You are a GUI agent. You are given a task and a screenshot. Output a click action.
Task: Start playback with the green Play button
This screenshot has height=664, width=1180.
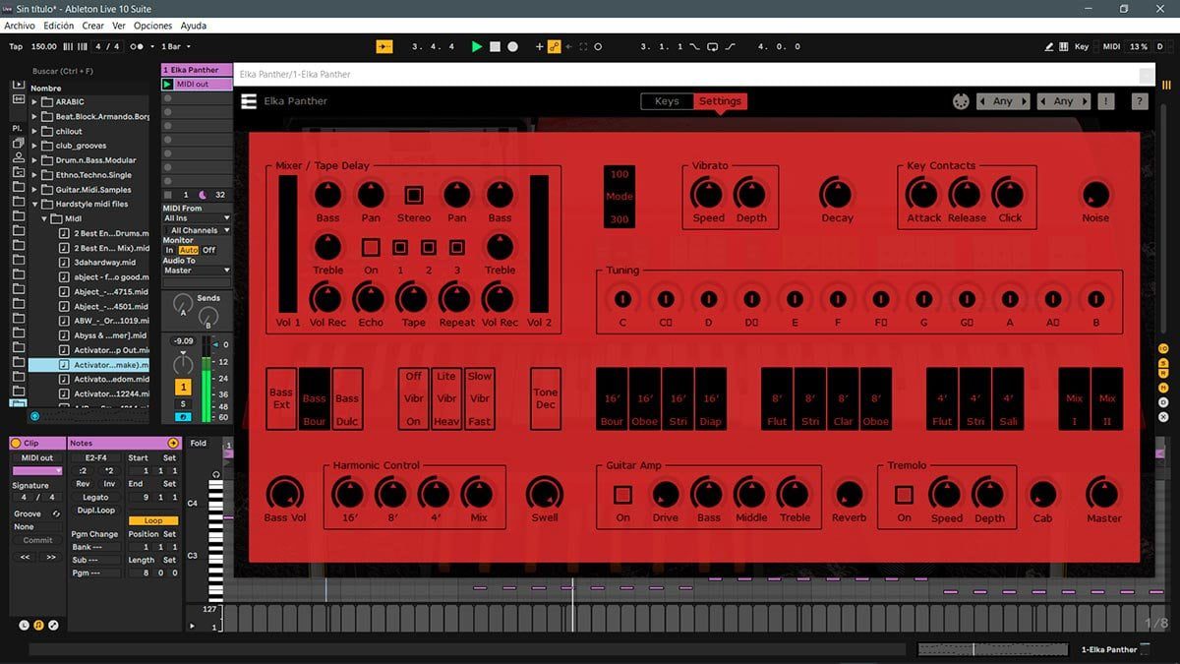pyautogui.click(x=477, y=46)
